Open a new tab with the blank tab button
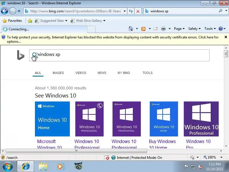The image size is (229, 172). [x=91, y=29]
